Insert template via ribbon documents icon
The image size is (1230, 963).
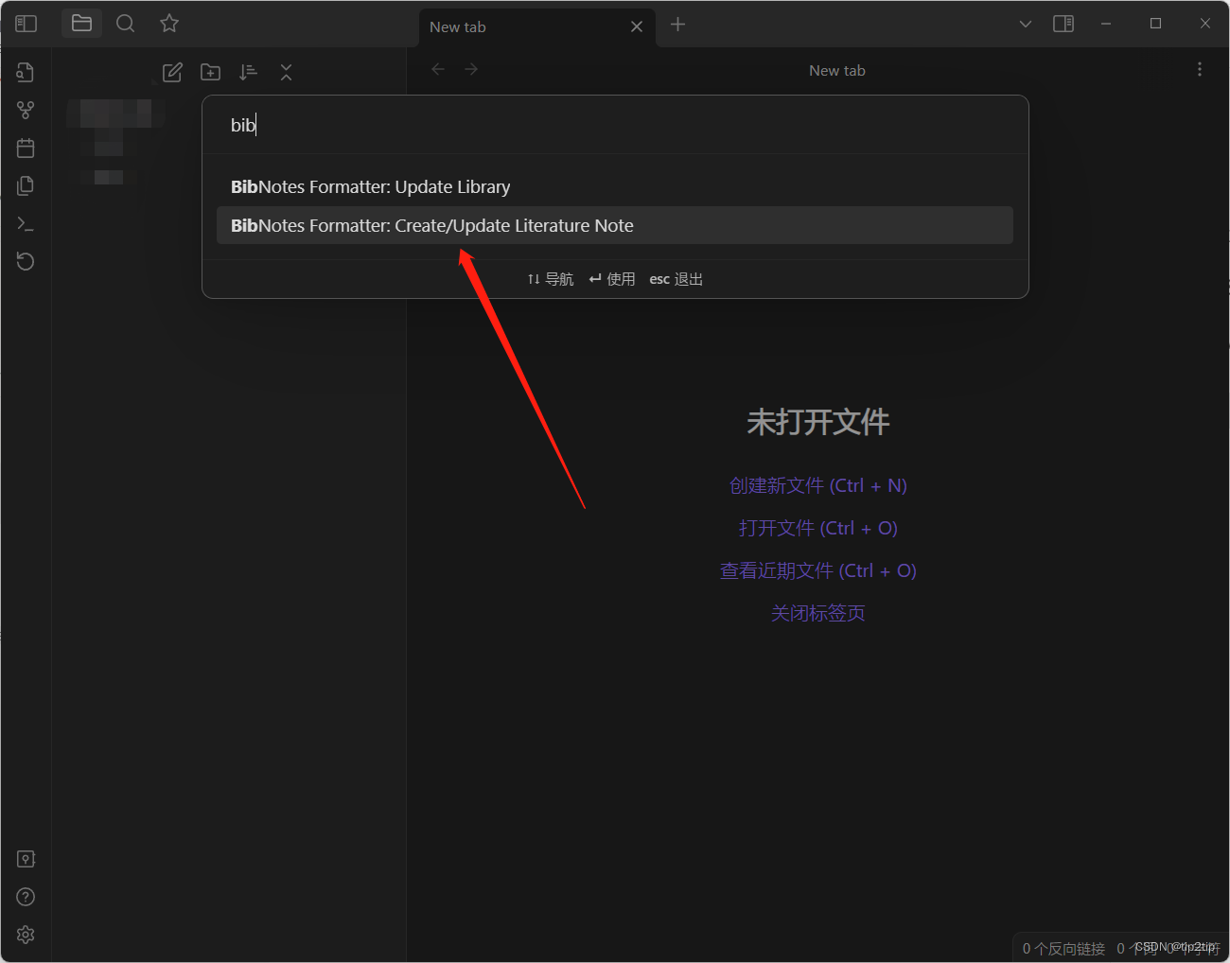coord(26,185)
